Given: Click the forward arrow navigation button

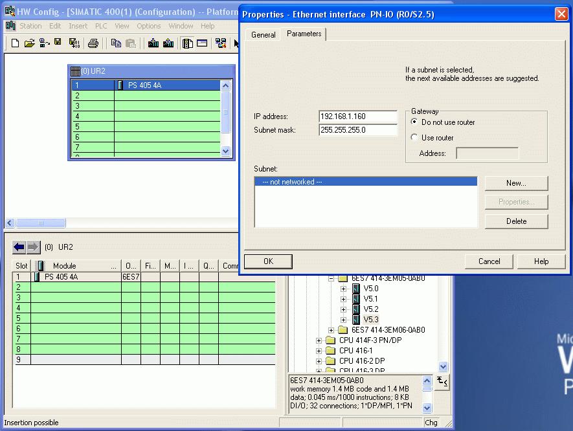Looking at the screenshot, I should (x=33, y=247).
